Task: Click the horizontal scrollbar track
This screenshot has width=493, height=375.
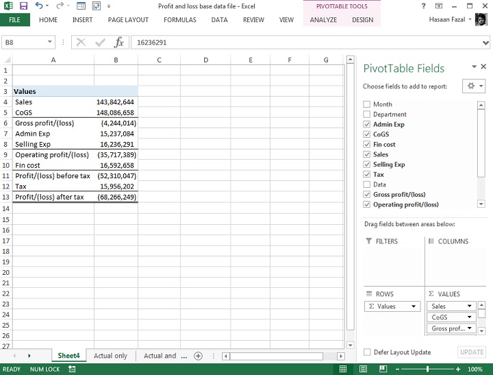Action: [x=277, y=356]
